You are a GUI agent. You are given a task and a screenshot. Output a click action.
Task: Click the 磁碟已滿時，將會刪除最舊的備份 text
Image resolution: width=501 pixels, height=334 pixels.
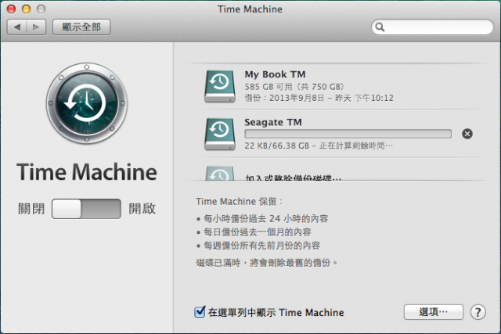(267, 263)
